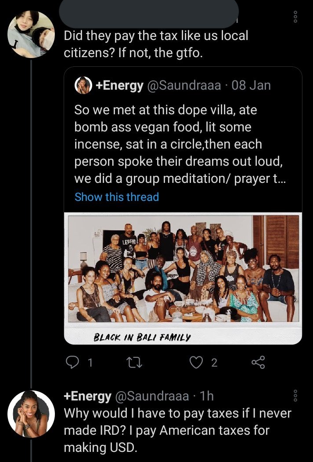313x462 pixels.
Task: Open three-dot menu on +Energy's reply
Action: [x=295, y=396]
